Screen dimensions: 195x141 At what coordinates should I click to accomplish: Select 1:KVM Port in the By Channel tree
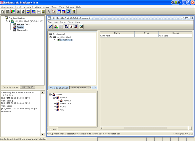click(66, 40)
